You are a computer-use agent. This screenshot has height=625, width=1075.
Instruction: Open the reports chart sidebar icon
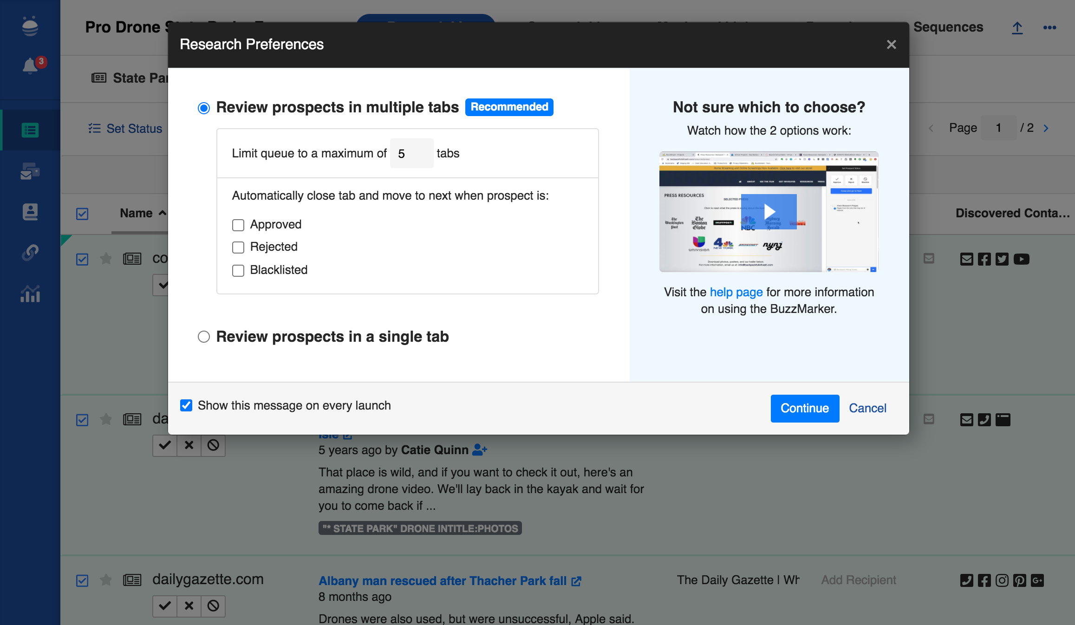coord(30,294)
